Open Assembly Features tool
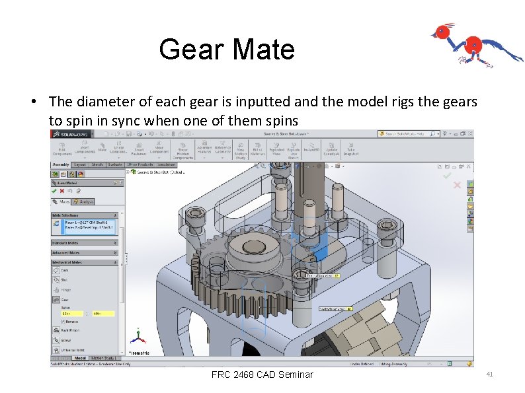 (204, 147)
